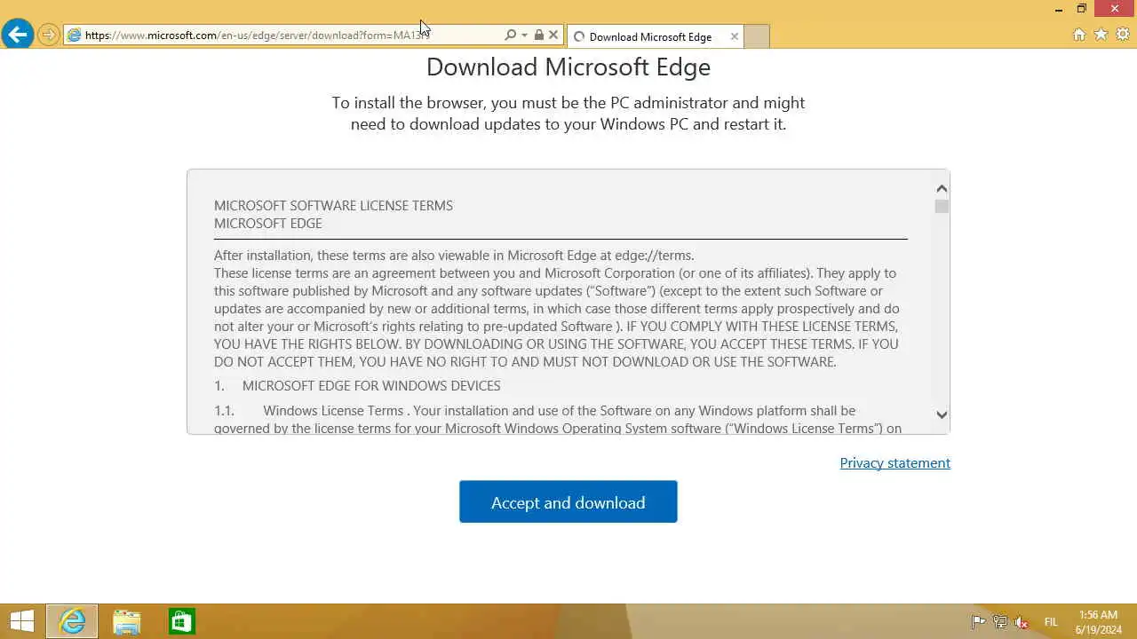This screenshot has height=639, width=1137.
Task: Click the Home icon in the browser toolbar
Action: [1079, 35]
